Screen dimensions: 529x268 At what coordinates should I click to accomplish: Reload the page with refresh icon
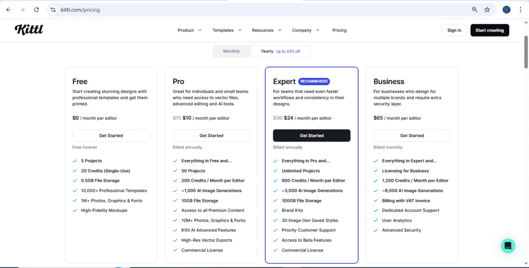click(x=37, y=10)
